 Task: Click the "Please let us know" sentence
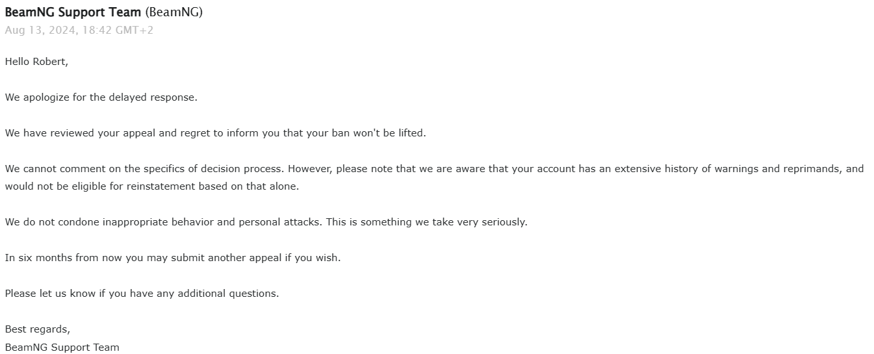(x=142, y=294)
